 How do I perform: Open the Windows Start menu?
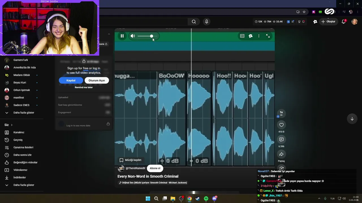pyautogui.click(x=148, y=198)
